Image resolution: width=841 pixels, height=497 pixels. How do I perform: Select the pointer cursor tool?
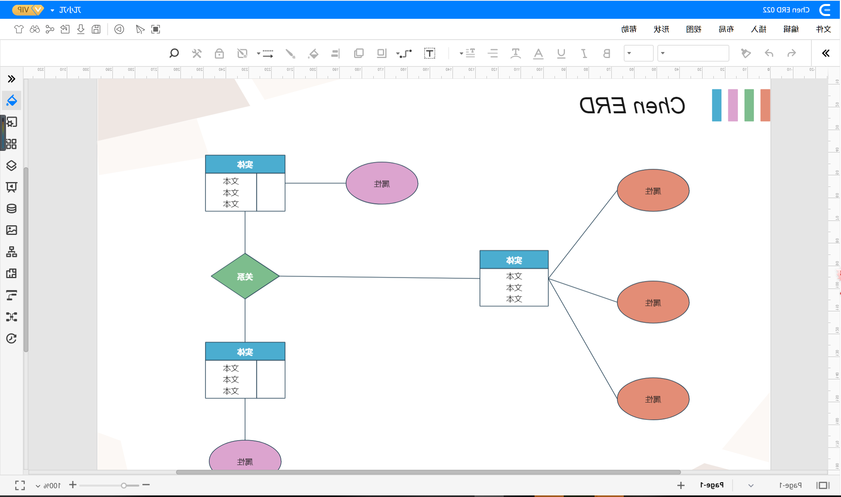pos(140,29)
